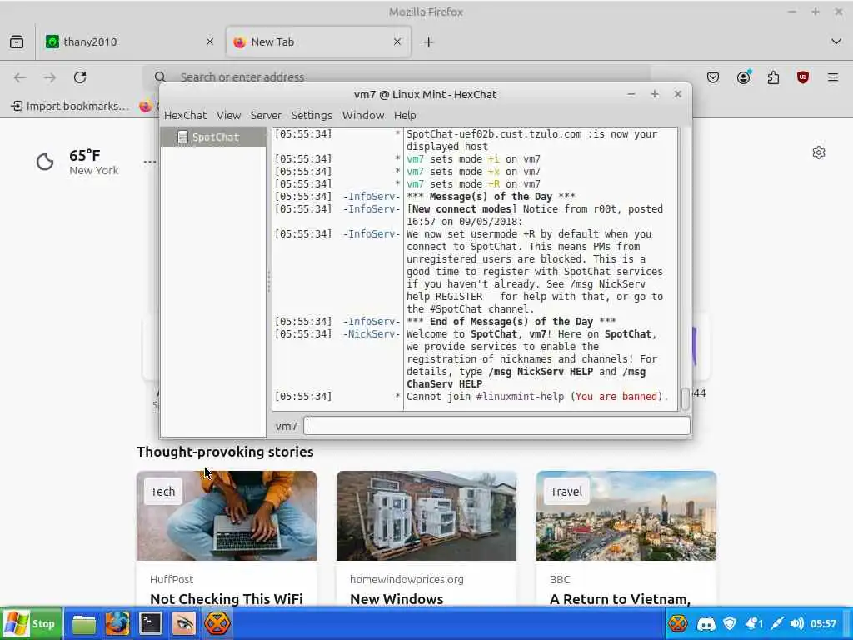Viewport: 853px width, 640px height.
Task: Click Firefox view recent browsing icon
Action: click(x=17, y=42)
